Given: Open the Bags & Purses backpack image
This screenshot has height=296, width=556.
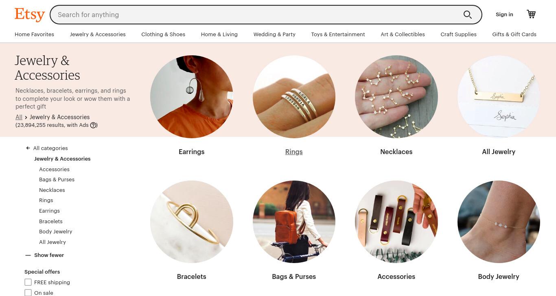Looking at the screenshot, I should pos(294,222).
